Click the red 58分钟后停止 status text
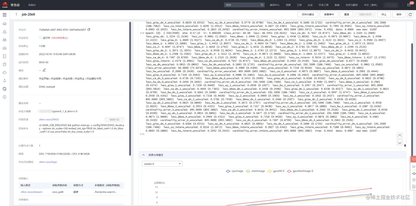Screen dimensions: 416x206 [x=60, y=38]
